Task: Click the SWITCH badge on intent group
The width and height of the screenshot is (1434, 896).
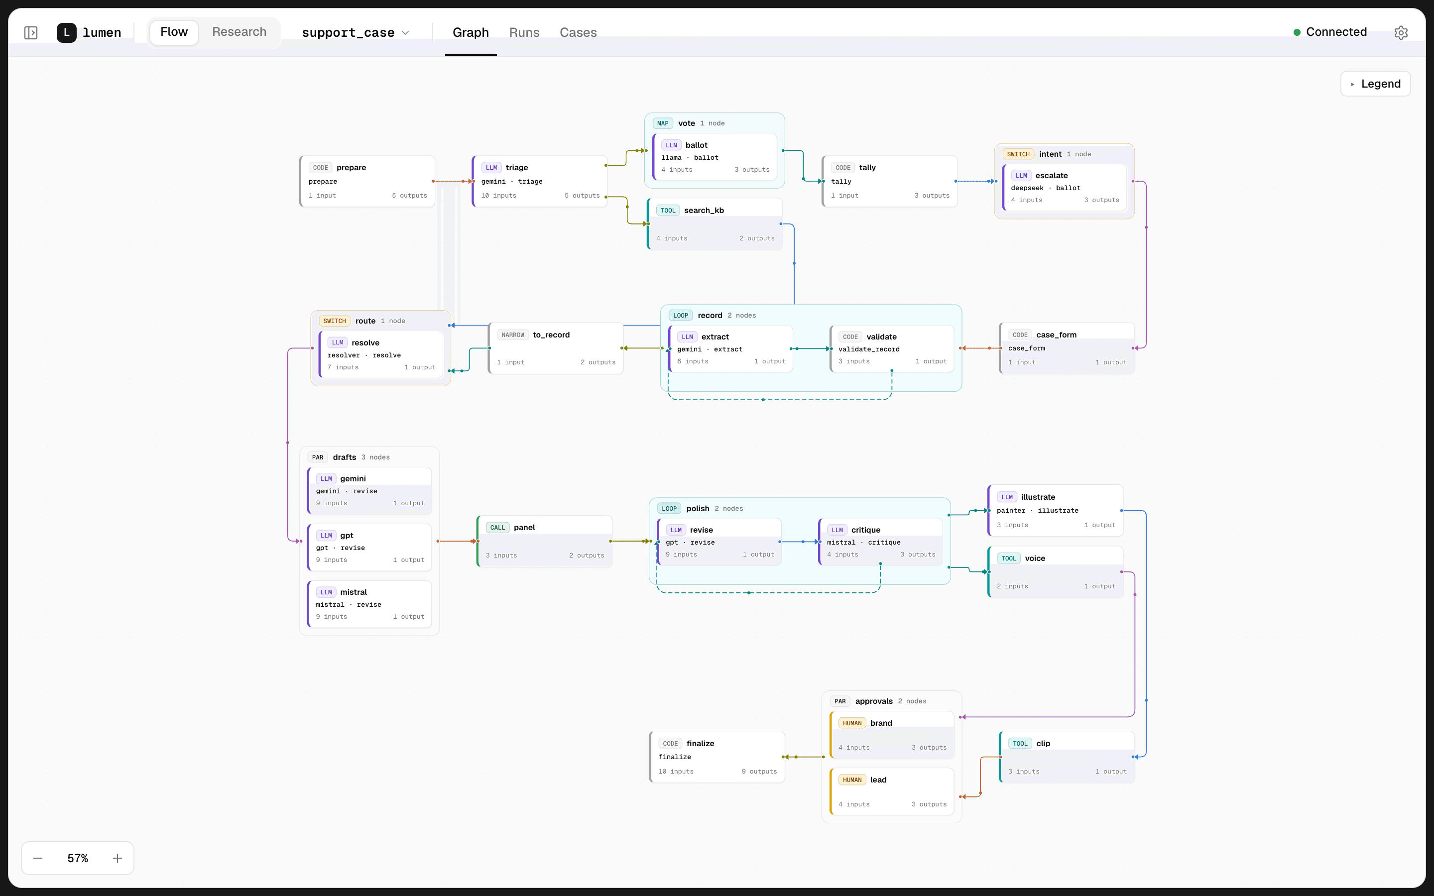Action: [x=1018, y=154]
